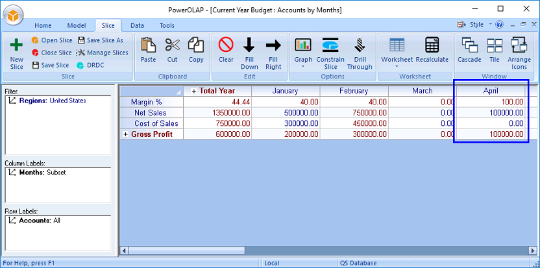Viewport: 540px width, 268px height.
Task: Click January Net Sales value 500000.00
Action: (x=286, y=113)
